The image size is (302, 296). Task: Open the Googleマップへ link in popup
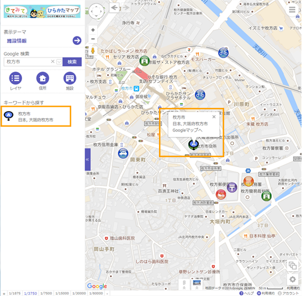tap(187, 130)
